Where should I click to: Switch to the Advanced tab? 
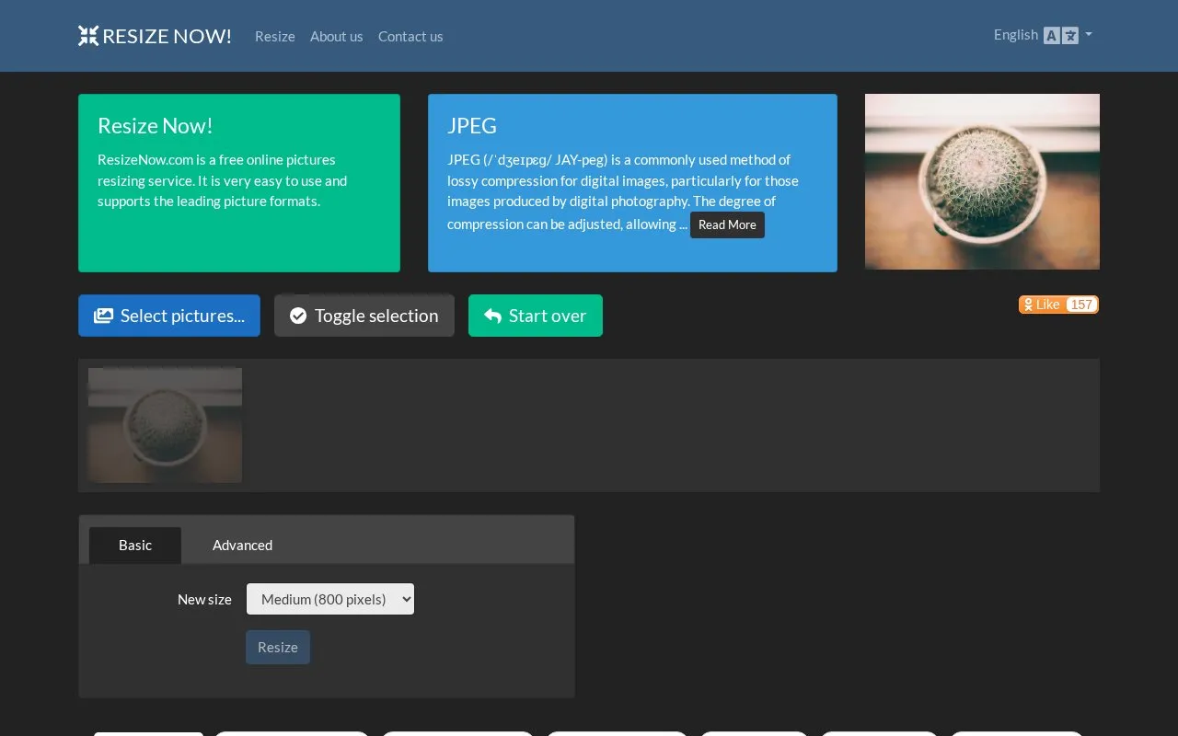[242, 546]
